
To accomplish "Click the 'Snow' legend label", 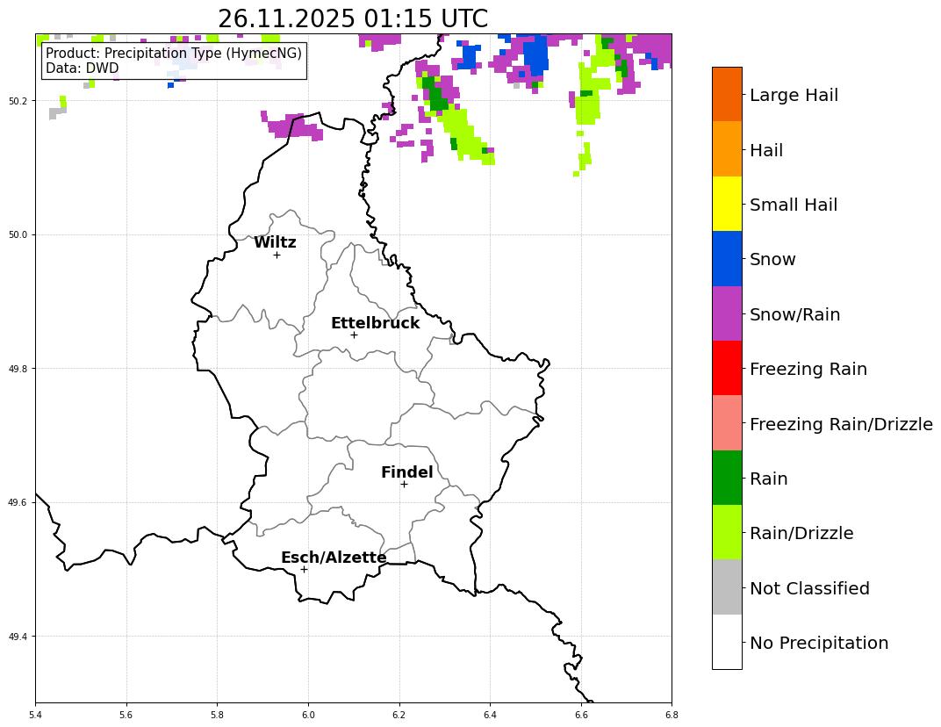I will tap(772, 259).
